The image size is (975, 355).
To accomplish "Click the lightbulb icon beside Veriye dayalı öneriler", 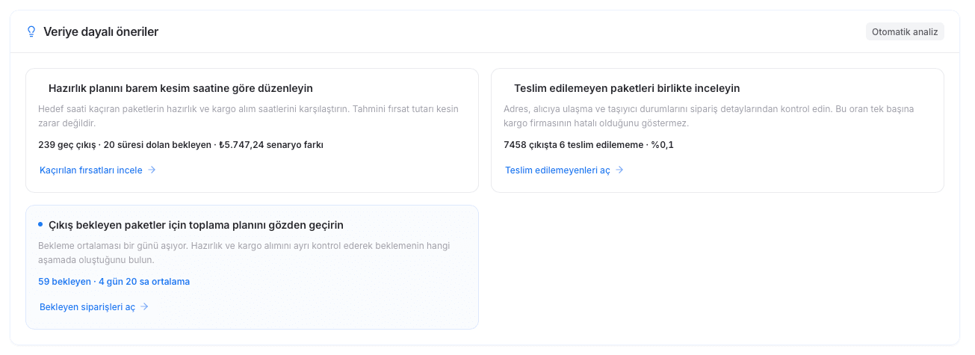I will [31, 31].
